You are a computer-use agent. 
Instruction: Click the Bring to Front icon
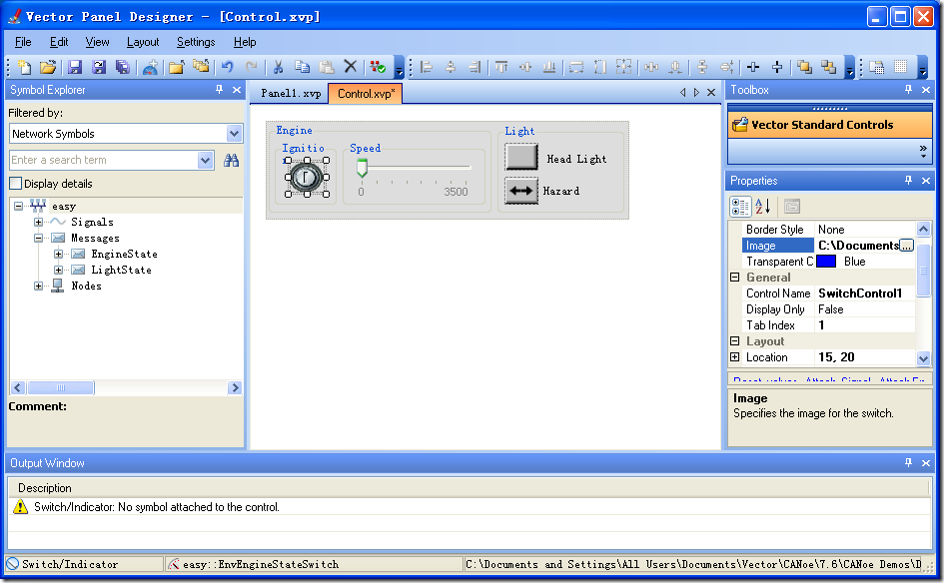click(x=804, y=67)
